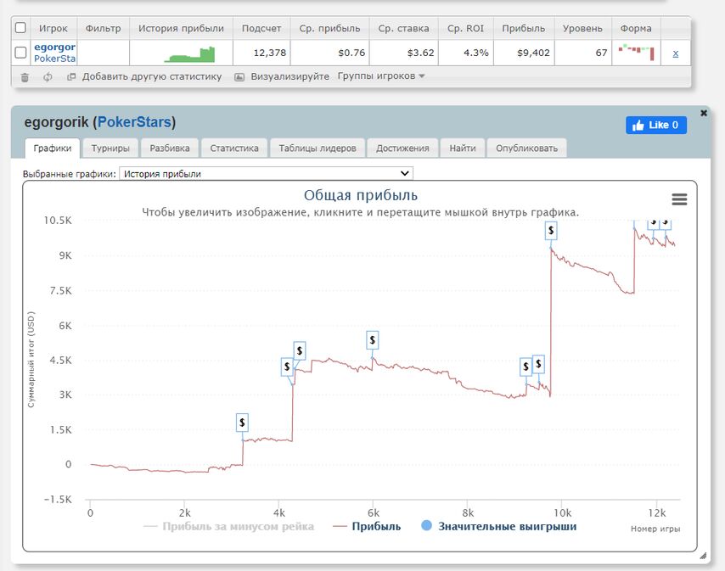Screen dimensions: 725x571
Task: Click the PokerStars link in panel title
Action: (x=134, y=123)
